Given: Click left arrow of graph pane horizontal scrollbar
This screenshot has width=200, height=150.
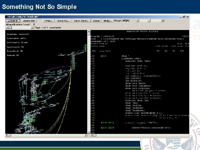Looking at the screenshot, I should 7,135.
